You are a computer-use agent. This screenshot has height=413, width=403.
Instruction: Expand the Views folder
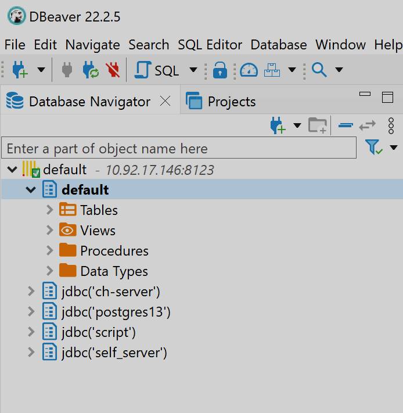pyautogui.click(x=50, y=230)
